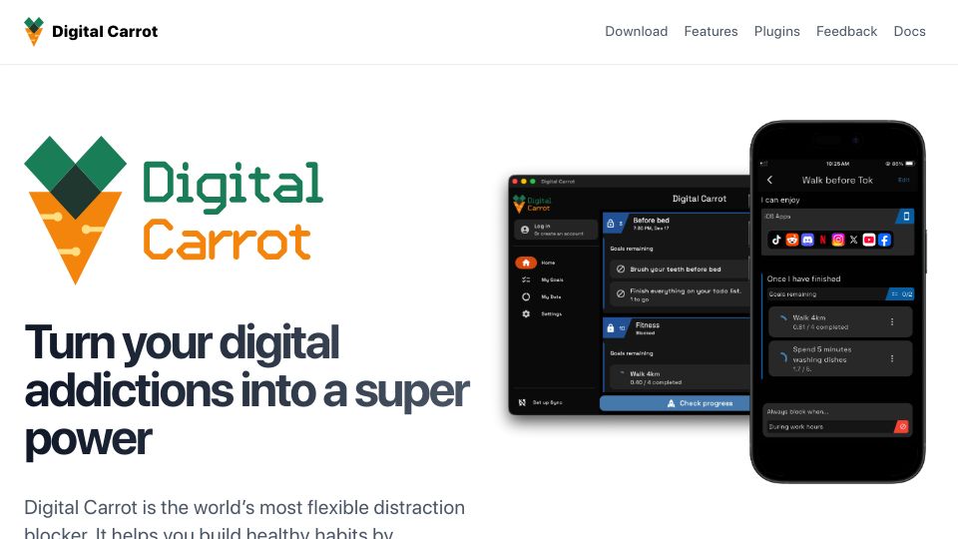Open the Plugins nav link

pyautogui.click(x=776, y=31)
